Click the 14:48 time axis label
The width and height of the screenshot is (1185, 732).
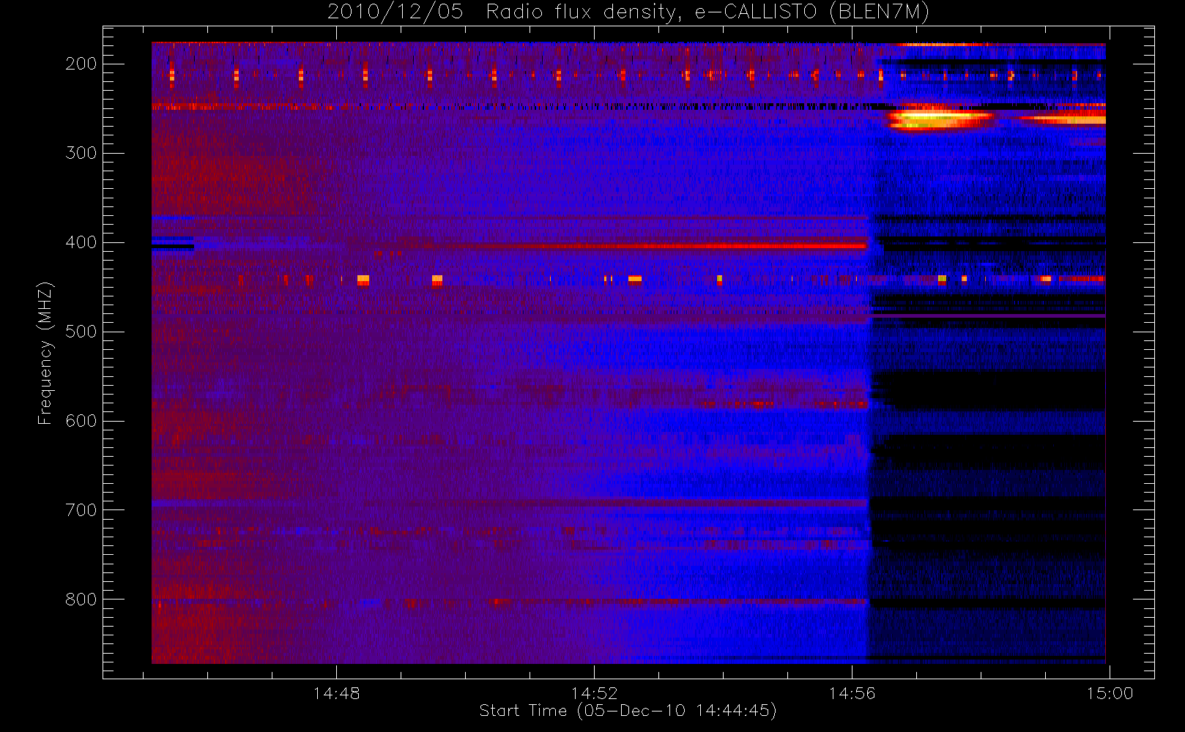(336, 693)
